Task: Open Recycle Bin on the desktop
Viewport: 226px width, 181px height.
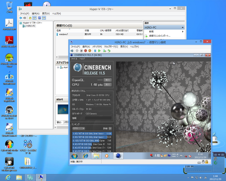Action: (x=9, y=7)
